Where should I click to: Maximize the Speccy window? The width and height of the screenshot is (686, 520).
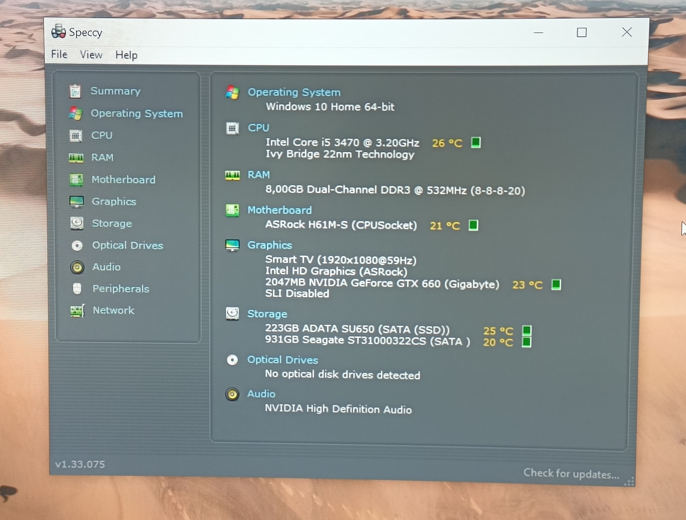tap(582, 32)
